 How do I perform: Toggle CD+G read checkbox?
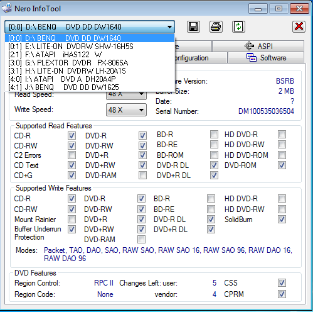coord(72,175)
